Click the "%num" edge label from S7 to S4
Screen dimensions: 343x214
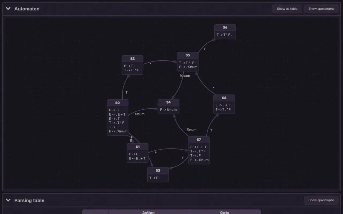(x=191, y=130)
